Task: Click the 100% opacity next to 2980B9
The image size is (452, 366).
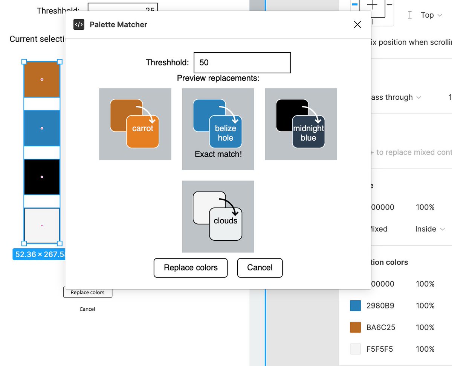Action: coord(425,306)
